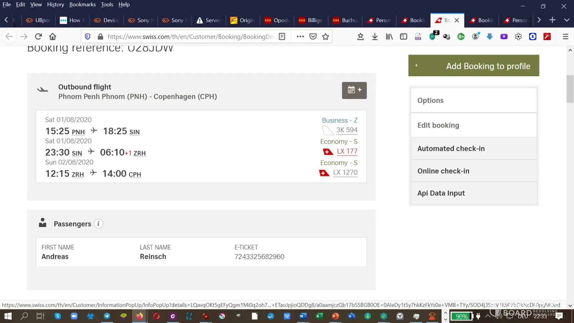Reload the page with the refresh icon
Viewport: 574px width, 323px height.
38,36
